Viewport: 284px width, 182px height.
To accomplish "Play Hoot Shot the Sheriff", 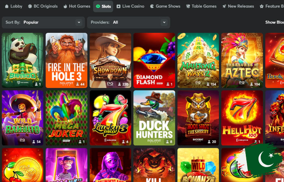I will point(198,118).
